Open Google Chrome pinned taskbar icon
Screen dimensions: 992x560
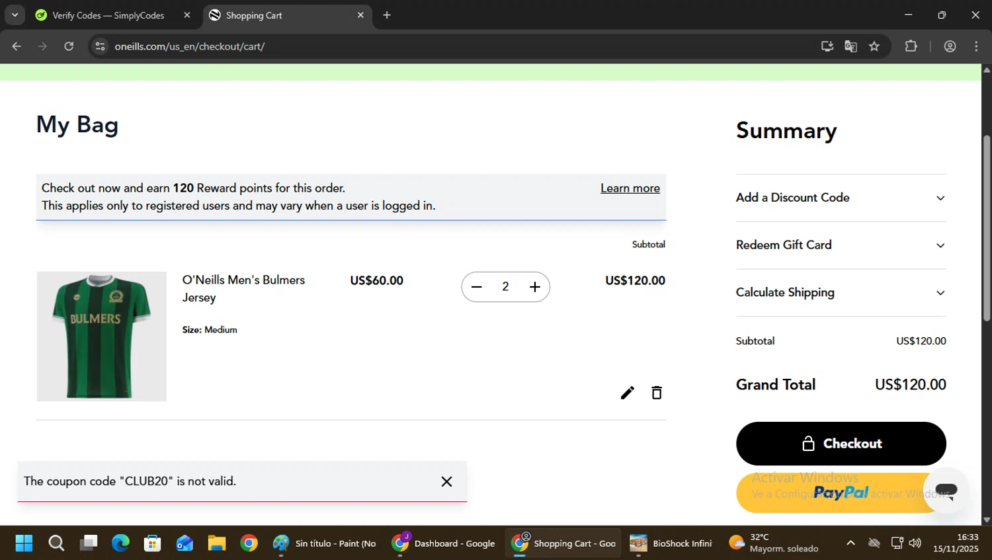(x=249, y=543)
